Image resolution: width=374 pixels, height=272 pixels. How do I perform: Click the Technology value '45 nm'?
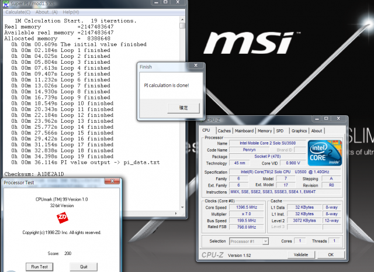click(240, 163)
